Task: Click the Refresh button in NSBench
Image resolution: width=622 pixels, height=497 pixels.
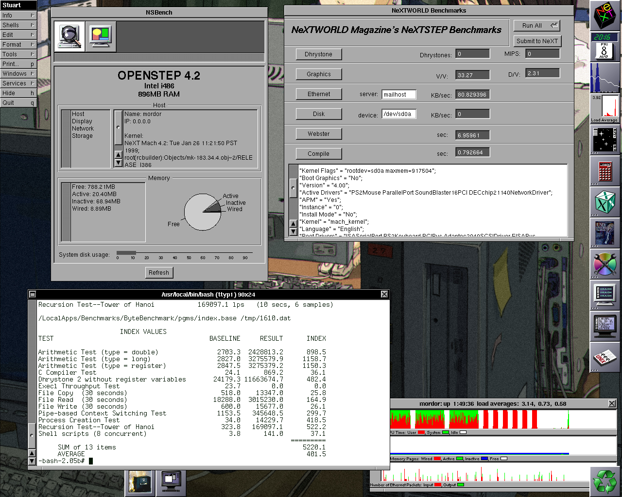Action: [x=159, y=273]
